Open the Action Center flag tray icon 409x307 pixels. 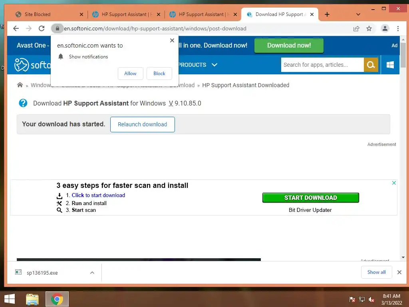(352, 299)
